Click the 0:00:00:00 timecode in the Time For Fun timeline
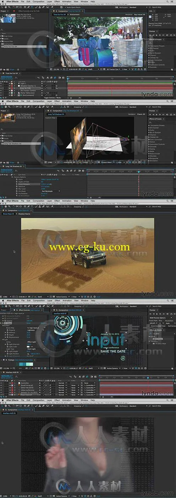Screen dimensions: 176x498 pyautogui.click(x=6, y=77)
